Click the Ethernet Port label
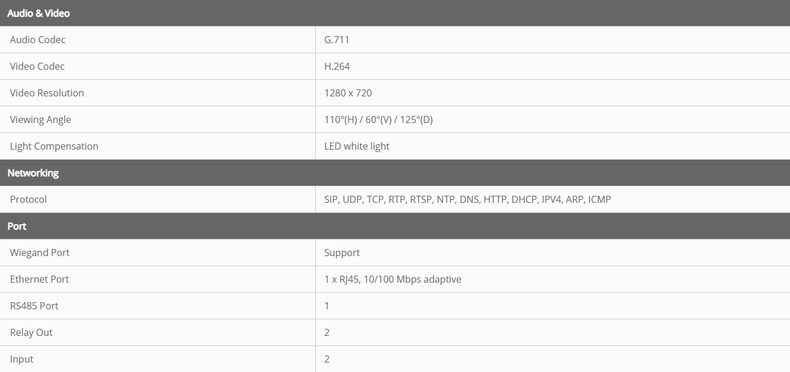The image size is (790, 372). pyautogui.click(x=40, y=279)
